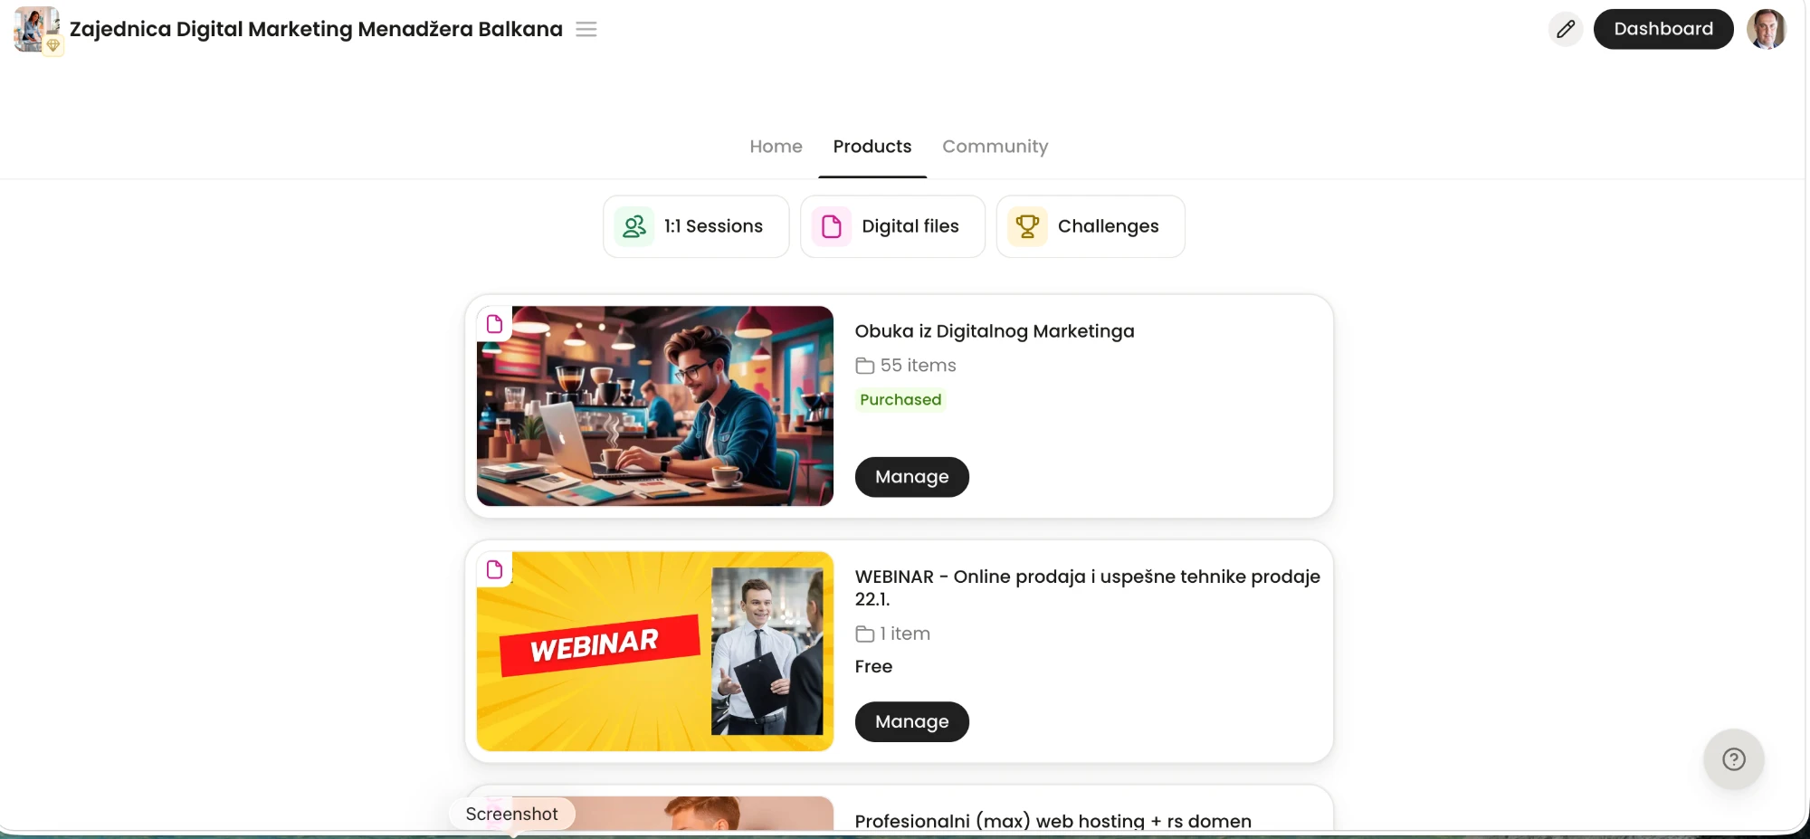The width and height of the screenshot is (1810, 839).
Task: Click the Screenshot tooltip label
Action: coord(511,814)
